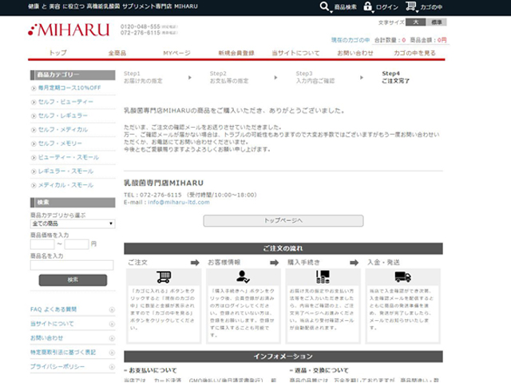The height and width of the screenshot is (383, 511).
Task: Open the 全ての商品 category dropdown
Action: pos(73,223)
